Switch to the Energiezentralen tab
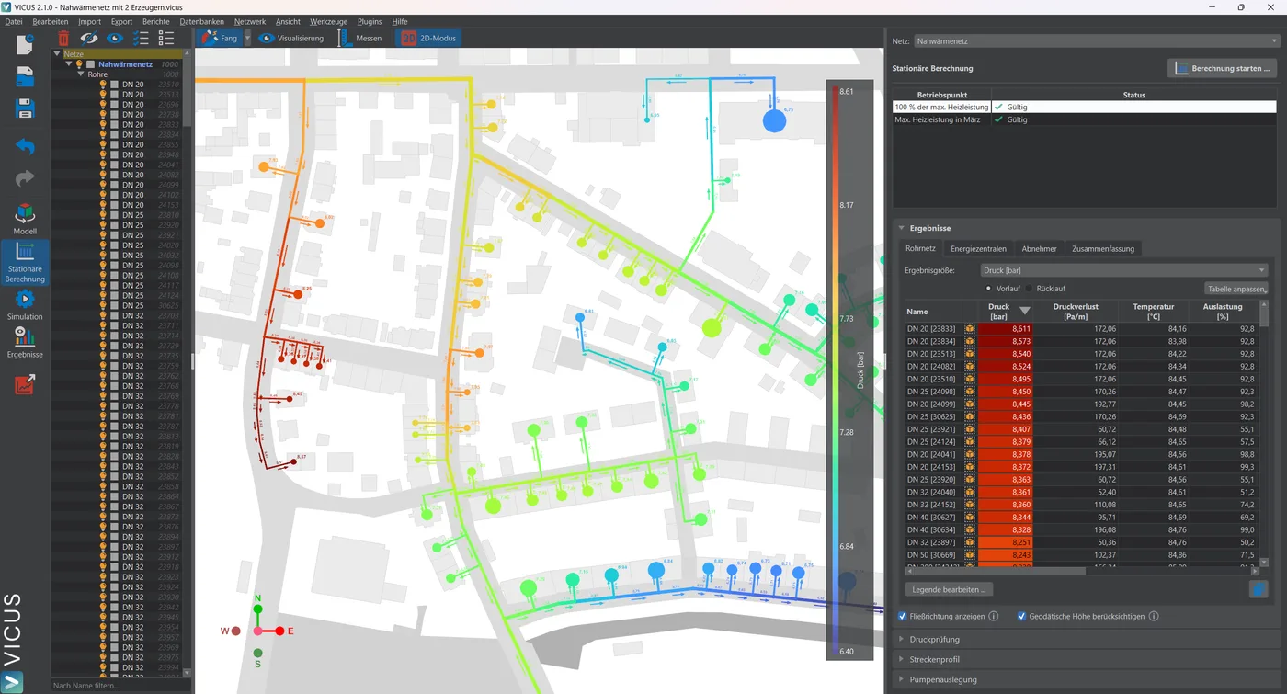Screen dimensions: 1287x694 coord(978,248)
